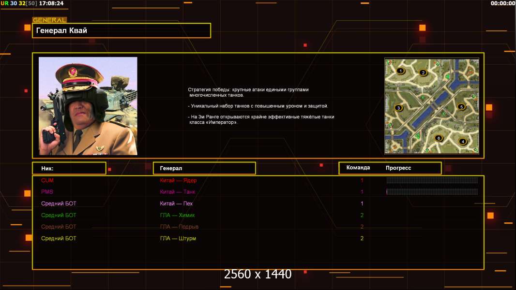Click the Команда column label
The height and width of the screenshot is (290, 516).
(358, 168)
